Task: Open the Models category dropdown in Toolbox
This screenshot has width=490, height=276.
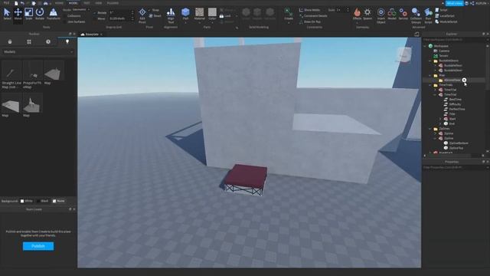Action: click(x=38, y=52)
